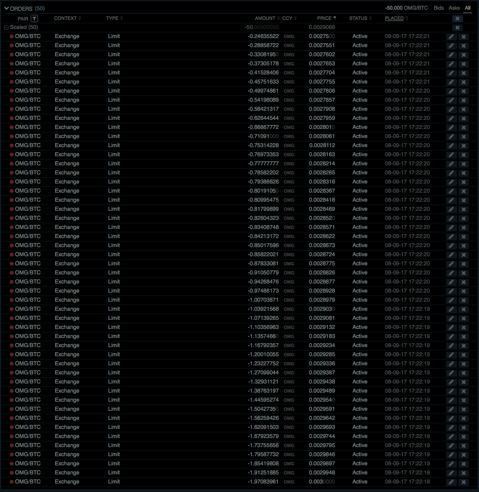Open OMG/BTC pair in row priced 0.0028316
Viewport: 479px width, 492px height.
(28, 182)
